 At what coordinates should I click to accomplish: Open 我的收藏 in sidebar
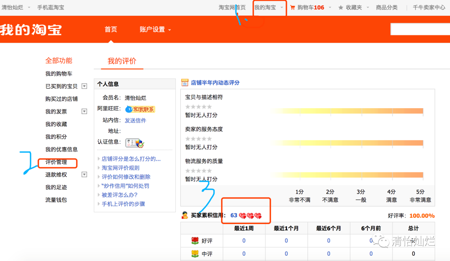[56, 124]
